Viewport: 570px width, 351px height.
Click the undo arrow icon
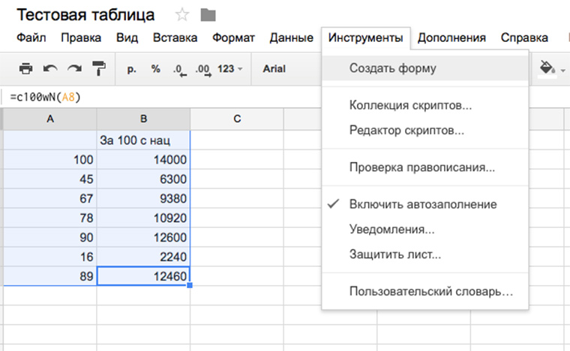pos(49,69)
